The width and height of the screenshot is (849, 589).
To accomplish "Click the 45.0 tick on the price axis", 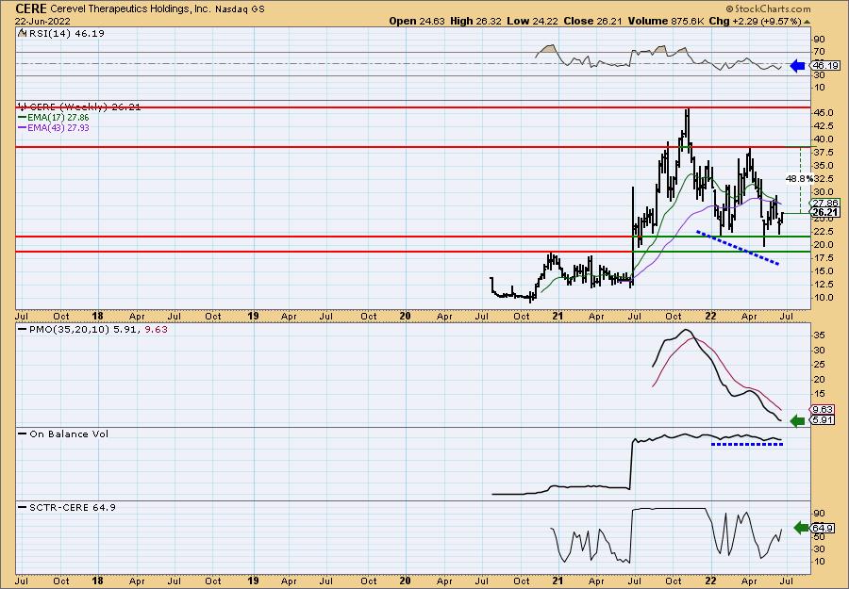I will (x=823, y=113).
